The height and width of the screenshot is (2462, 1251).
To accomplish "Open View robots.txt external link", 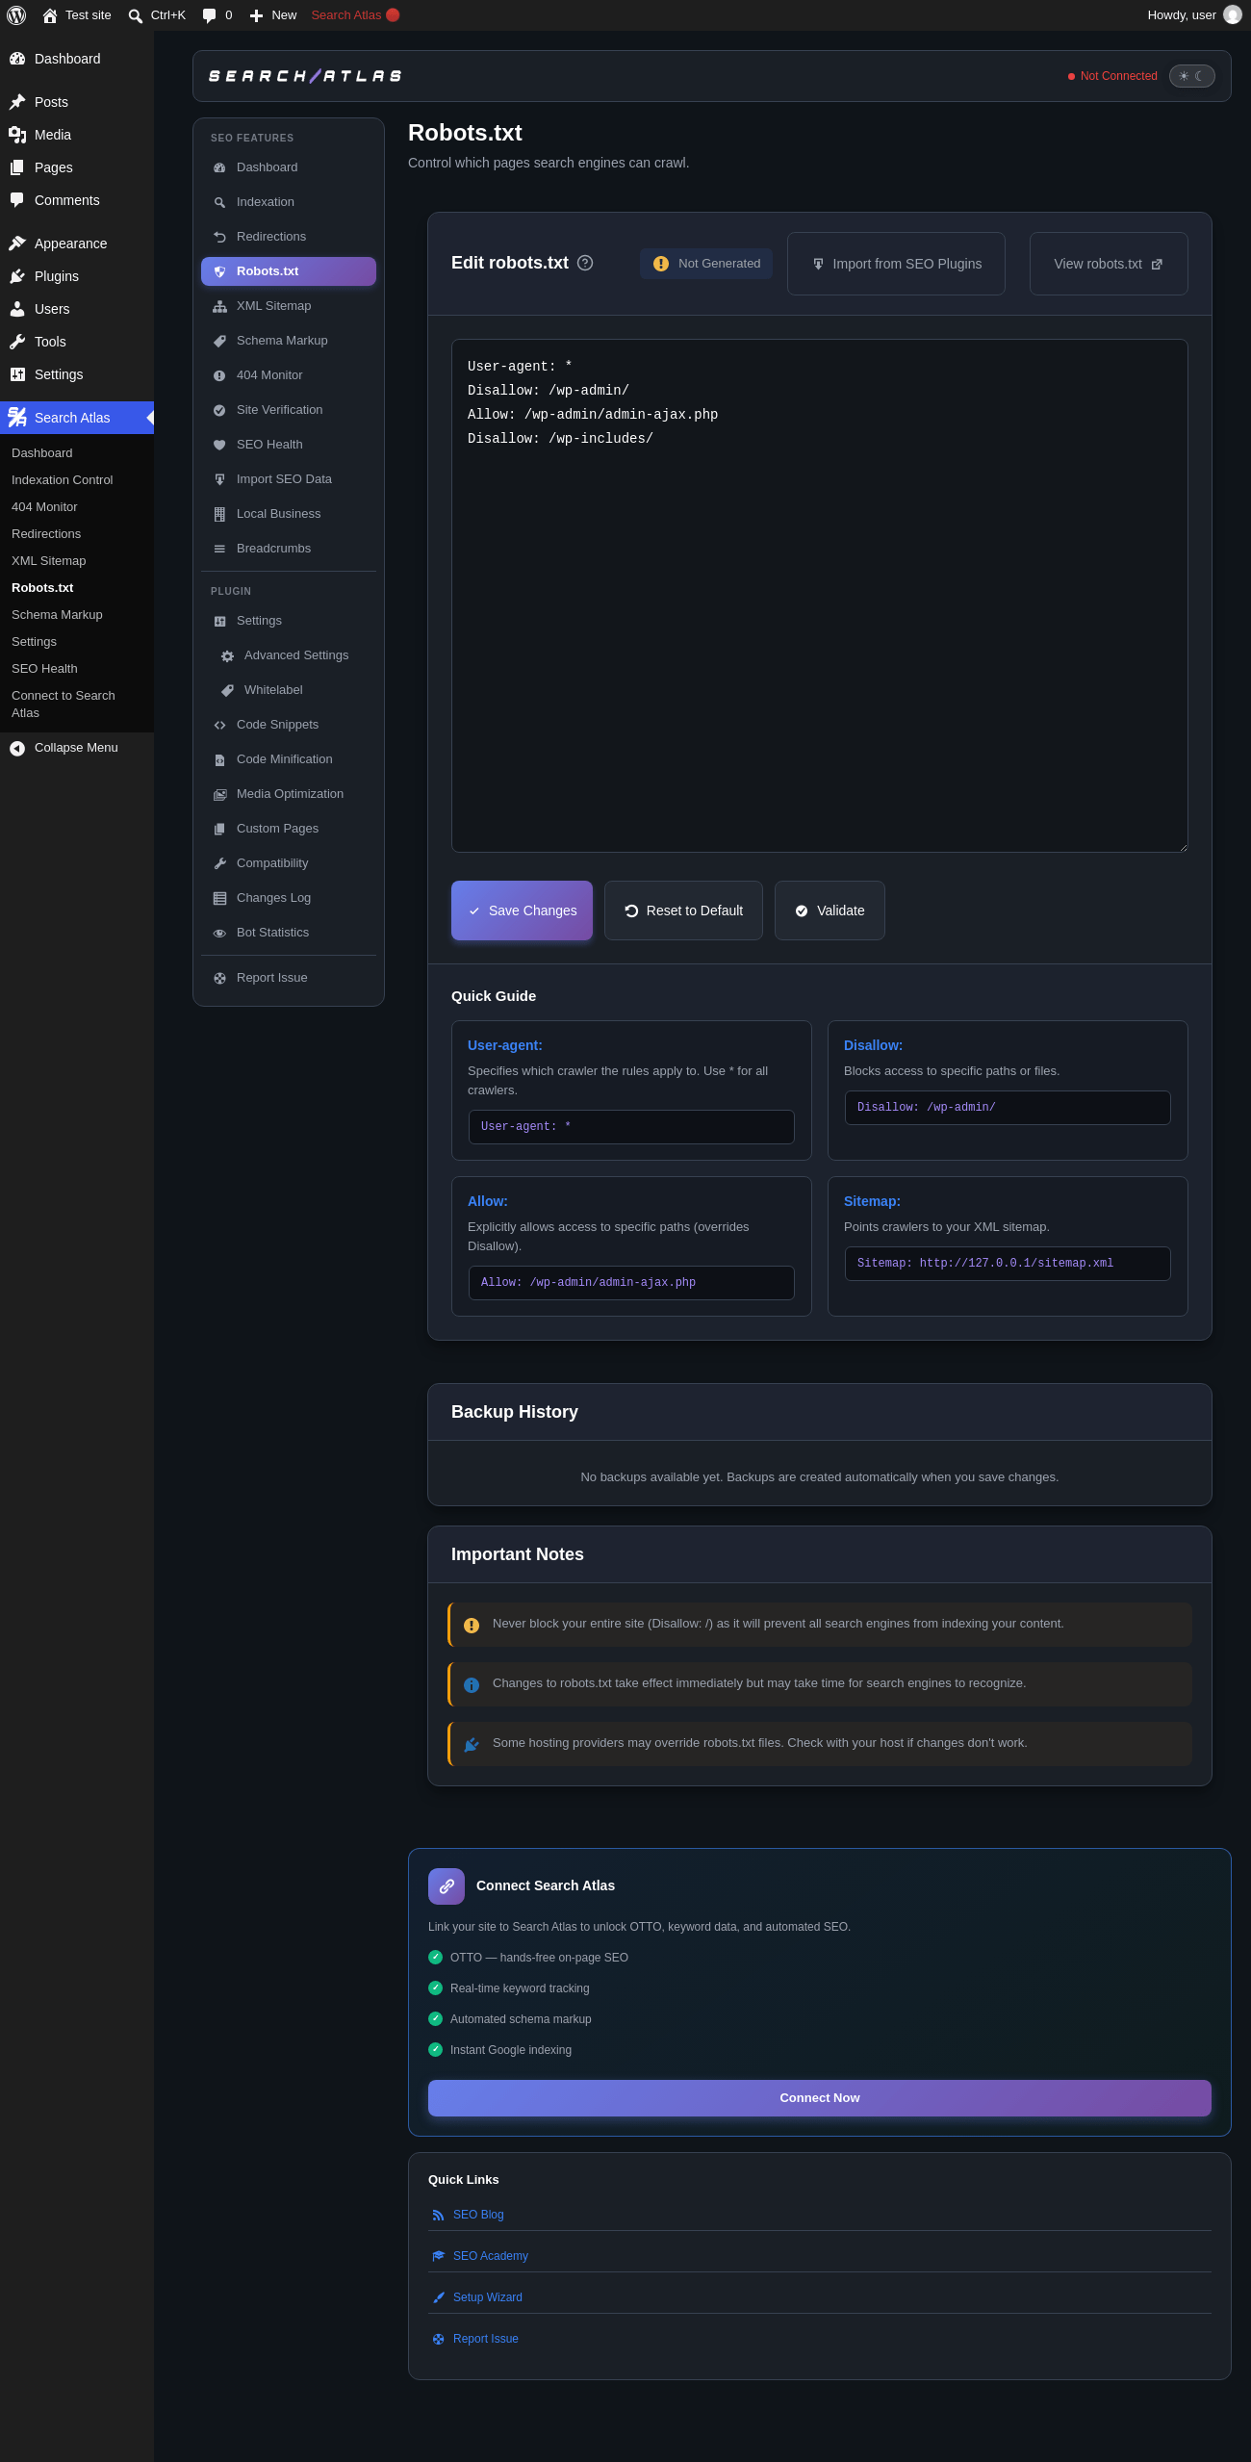I will point(1109,264).
